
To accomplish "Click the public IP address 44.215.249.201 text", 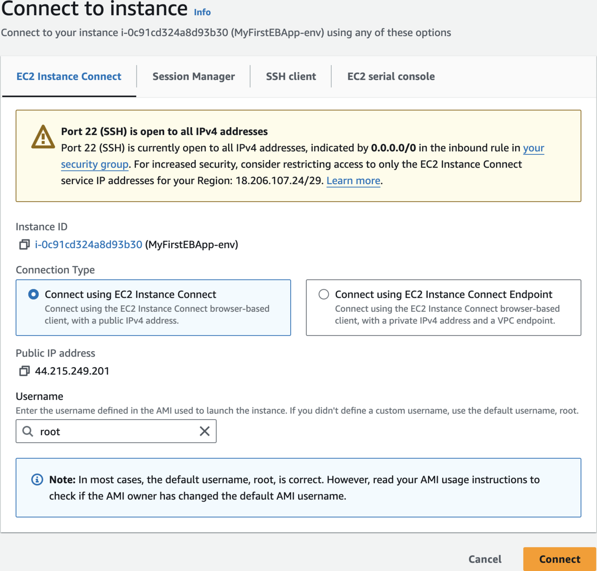I will click(x=72, y=371).
